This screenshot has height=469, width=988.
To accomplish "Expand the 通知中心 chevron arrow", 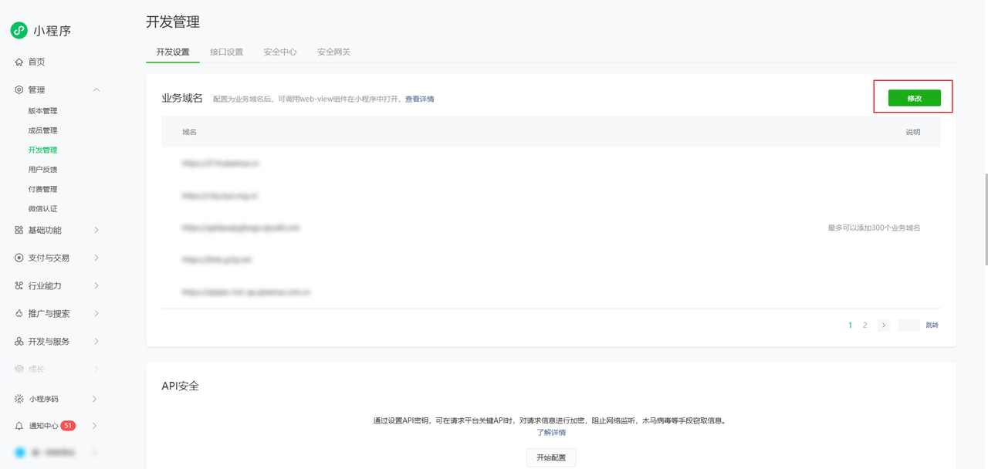I will [x=95, y=426].
